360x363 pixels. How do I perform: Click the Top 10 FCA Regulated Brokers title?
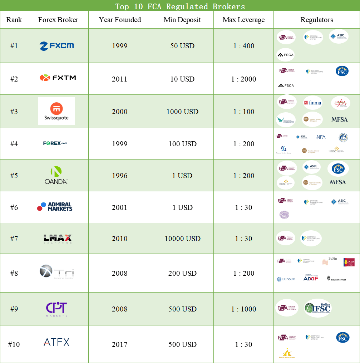coord(180,6)
